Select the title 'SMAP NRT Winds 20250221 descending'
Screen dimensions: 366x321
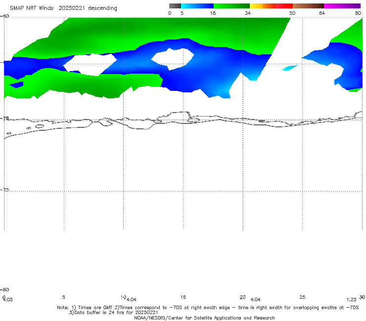(x=63, y=8)
